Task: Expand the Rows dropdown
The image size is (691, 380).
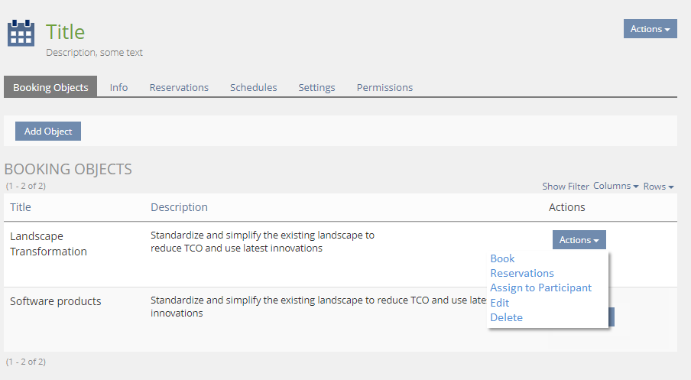Action: point(658,187)
